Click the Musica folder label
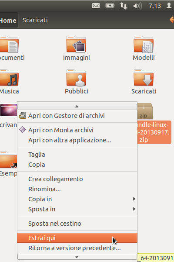 tap(9, 91)
